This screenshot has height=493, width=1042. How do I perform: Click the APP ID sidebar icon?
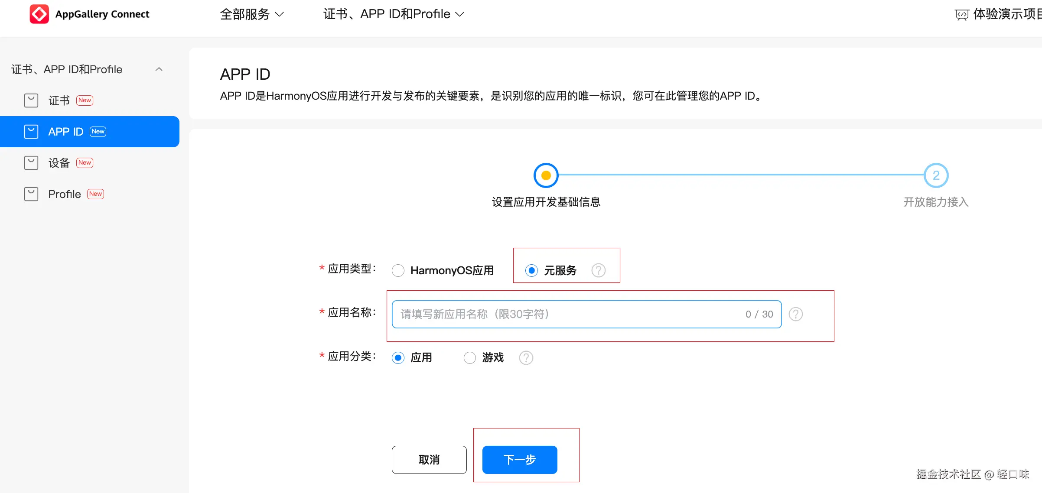point(31,132)
